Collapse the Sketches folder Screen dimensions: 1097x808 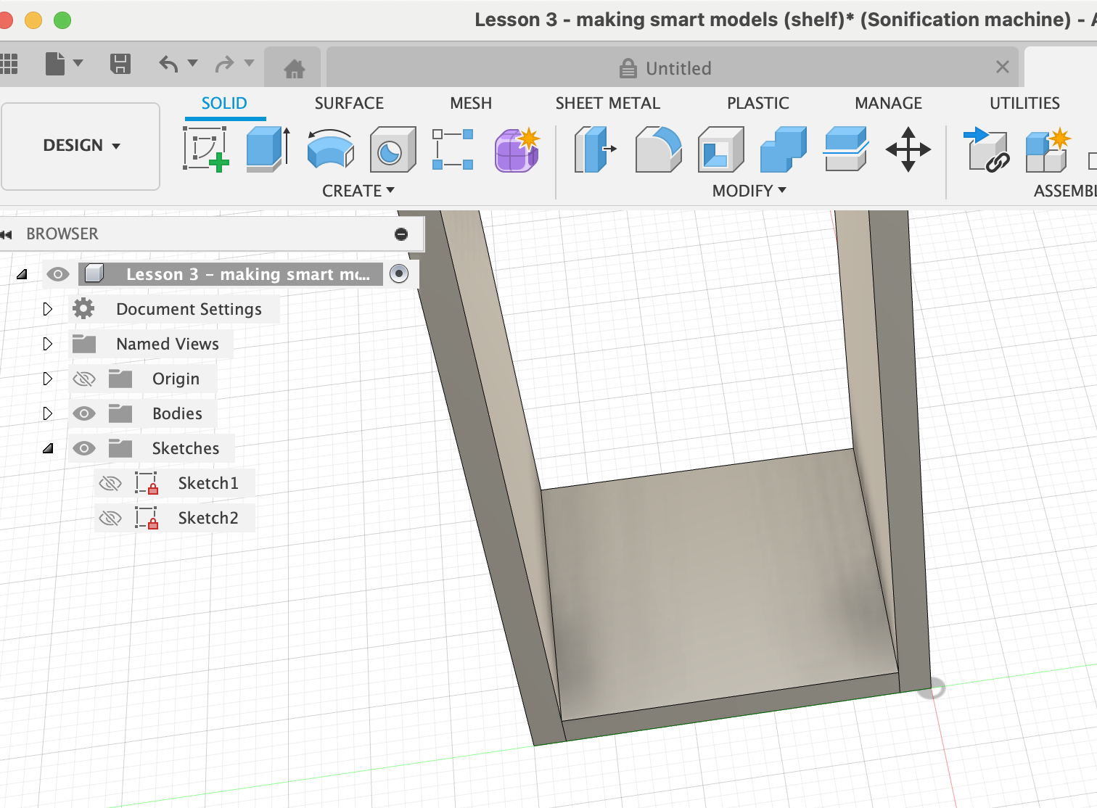click(x=48, y=448)
